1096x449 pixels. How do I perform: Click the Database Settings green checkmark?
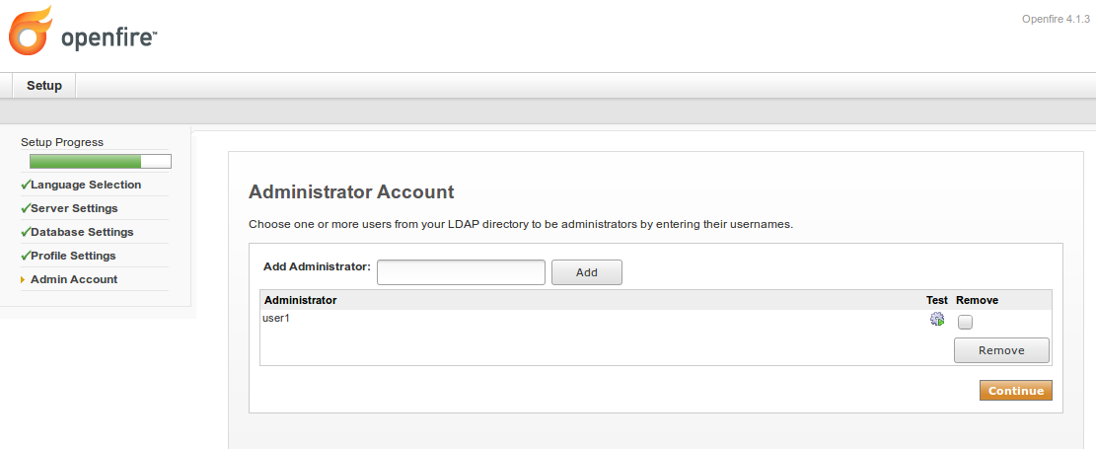(x=26, y=232)
